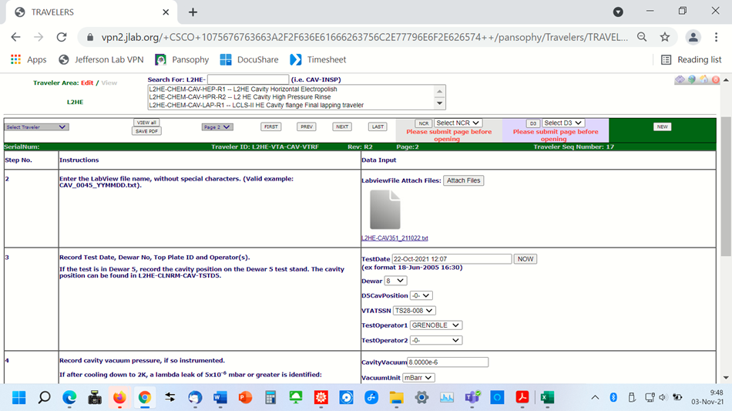Viewport: 732px width, 411px height.
Task: Expand the TestOperator1 GRENOBLE dropdown
Action: pyautogui.click(x=436, y=325)
